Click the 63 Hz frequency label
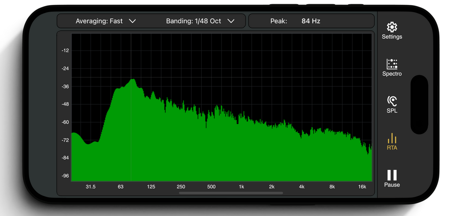Image resolution: width=451 pixels, height=216 pixels. click(121, 187)
